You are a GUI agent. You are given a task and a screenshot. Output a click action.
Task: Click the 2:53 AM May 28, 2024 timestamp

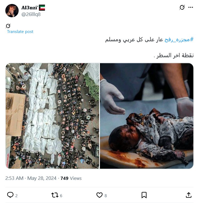tap(31, 178)
